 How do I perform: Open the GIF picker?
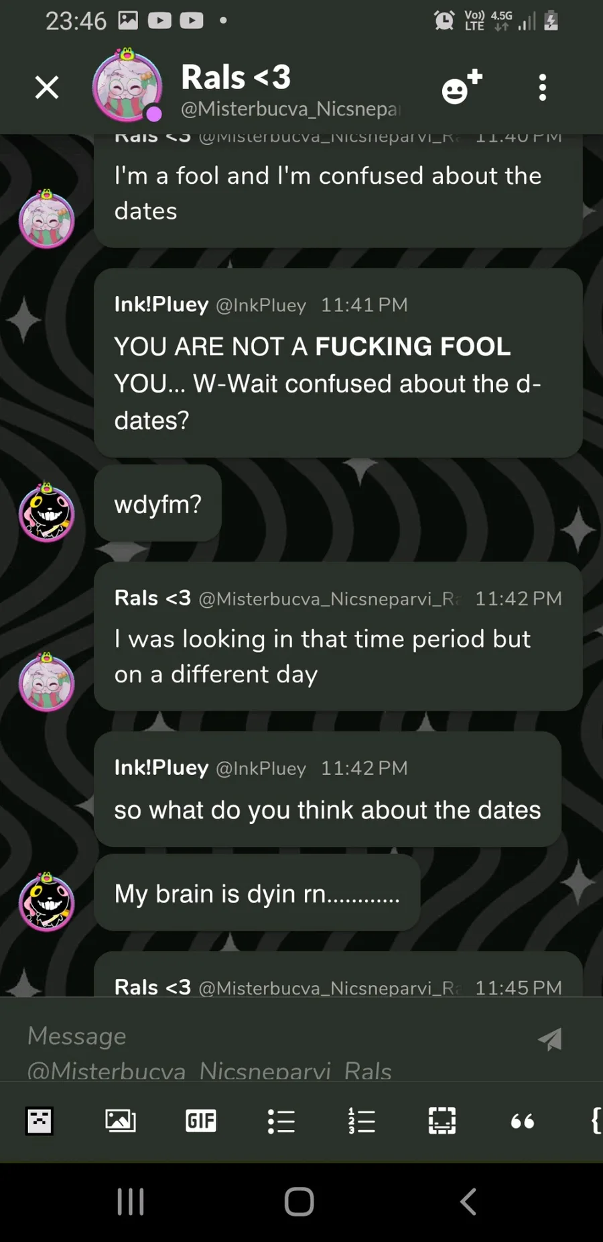pyautogui.click(x=201, y=1121)
